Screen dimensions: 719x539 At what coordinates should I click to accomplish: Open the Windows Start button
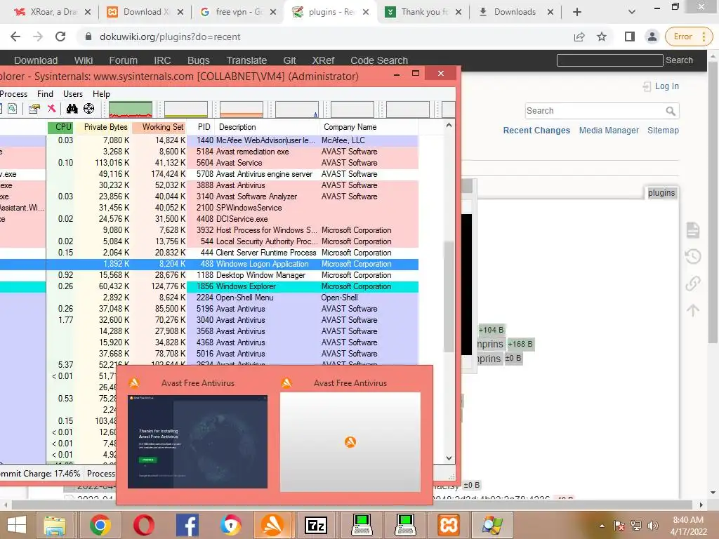click(17, 525)
